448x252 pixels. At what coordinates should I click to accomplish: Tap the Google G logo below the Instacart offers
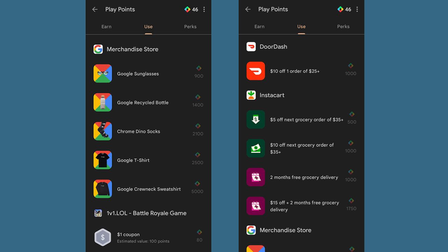click(x=251, y=230)
